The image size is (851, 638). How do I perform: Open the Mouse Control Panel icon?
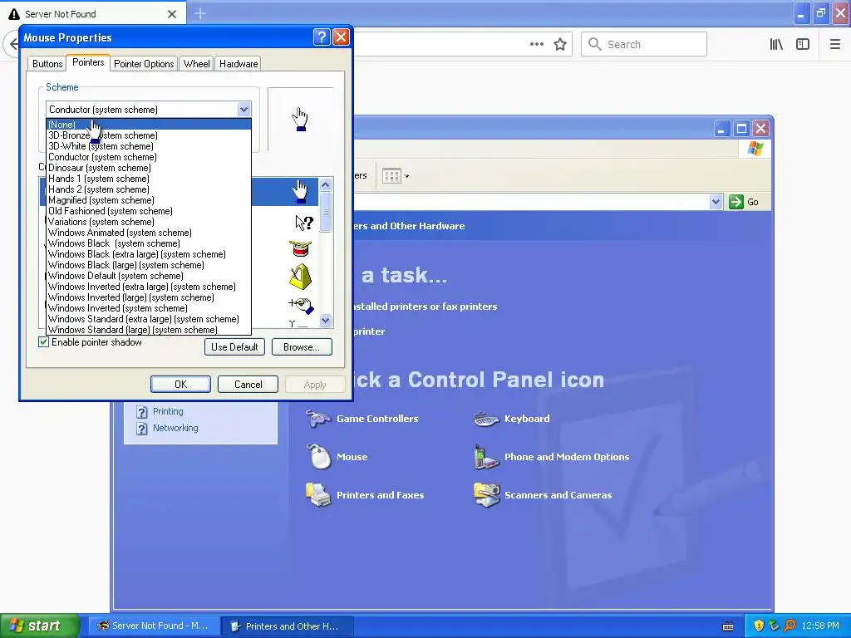pyautogui.click(x=337, y=457)
